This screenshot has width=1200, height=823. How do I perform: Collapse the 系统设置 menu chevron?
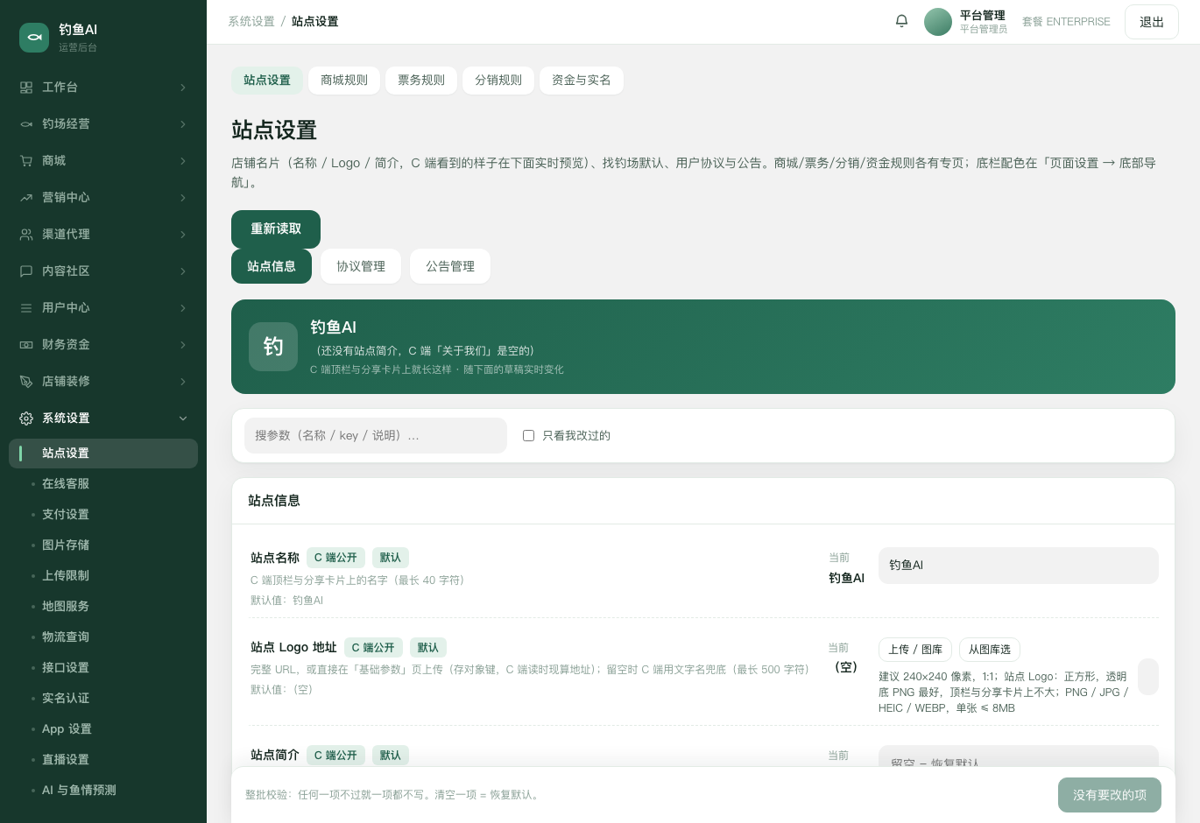pyautogui.click(x=183, y=419)
